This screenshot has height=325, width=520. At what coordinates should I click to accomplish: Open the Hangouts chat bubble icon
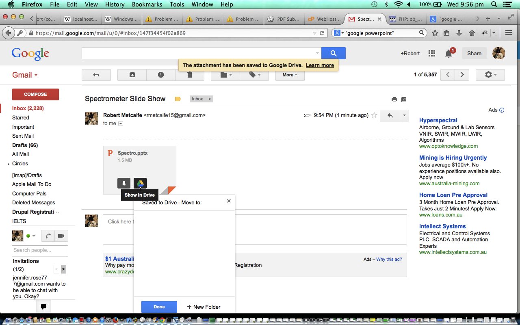click(44, 307)
